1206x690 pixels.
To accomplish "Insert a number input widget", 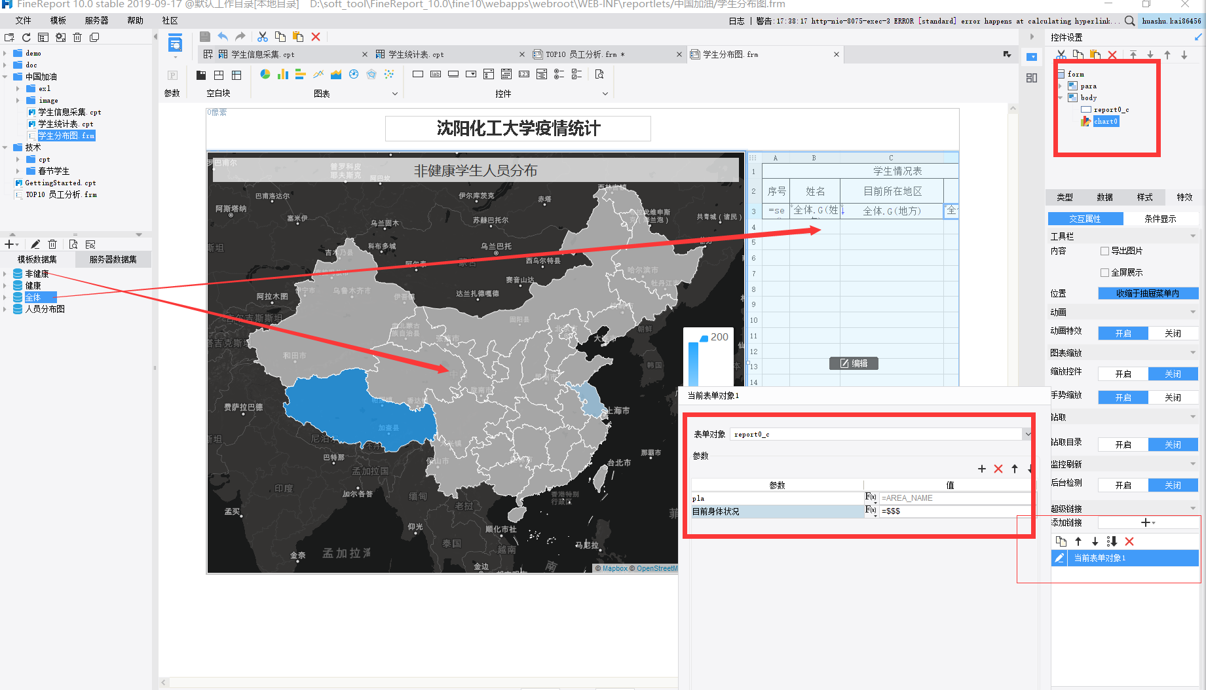I will coord(524,74).
